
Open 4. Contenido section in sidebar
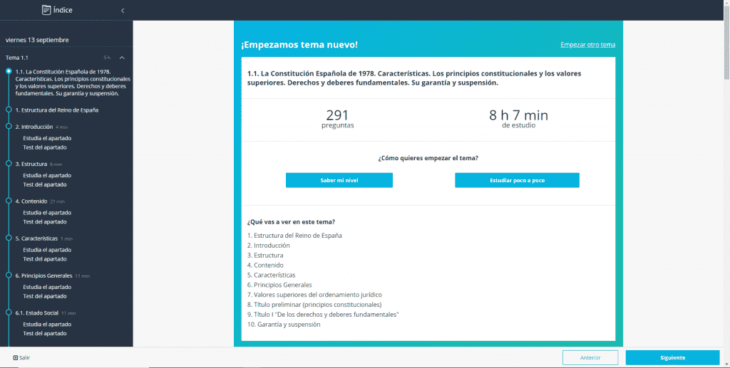click(31, 201)
